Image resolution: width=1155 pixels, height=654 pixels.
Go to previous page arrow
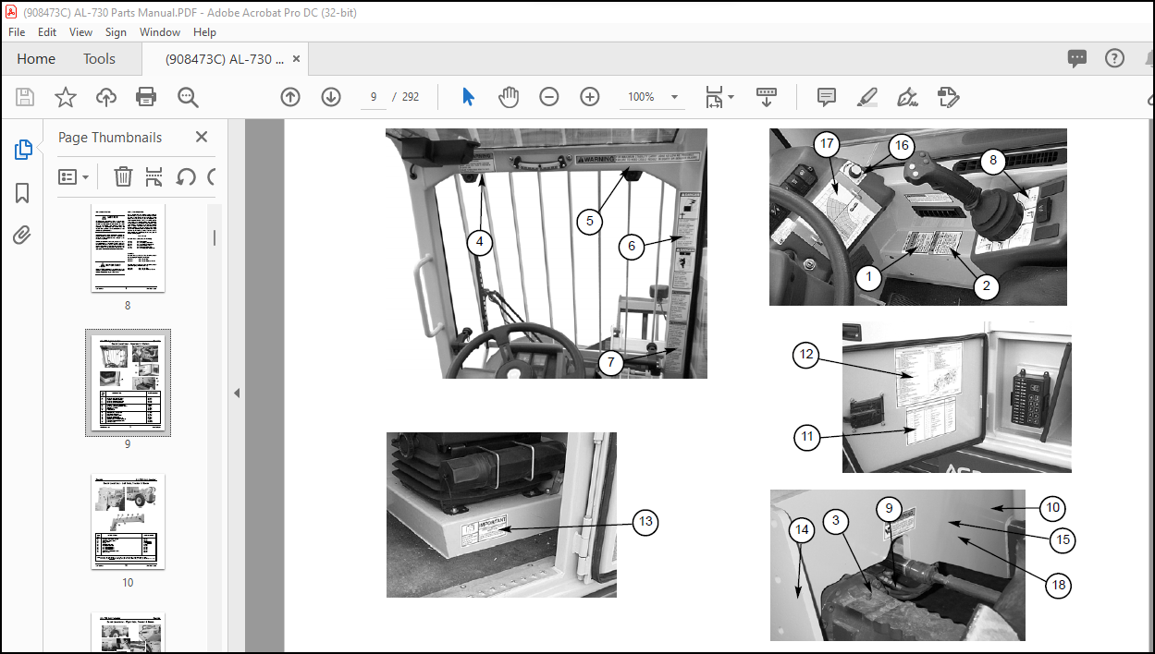(x=290, y=97)
